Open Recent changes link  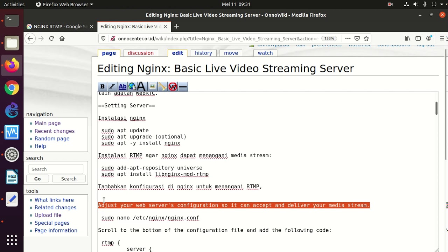pos(55,131)
